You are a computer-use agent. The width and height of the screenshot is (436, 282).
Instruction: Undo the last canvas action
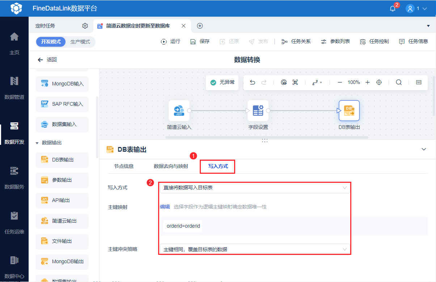(x=253, y=83)
